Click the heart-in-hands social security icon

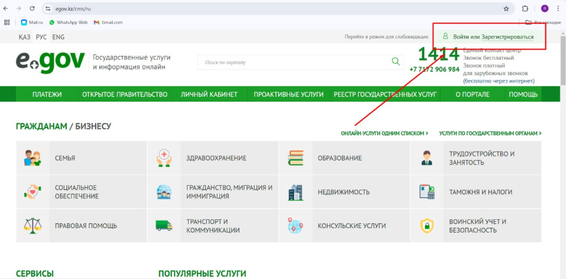(x=33, y=192)
